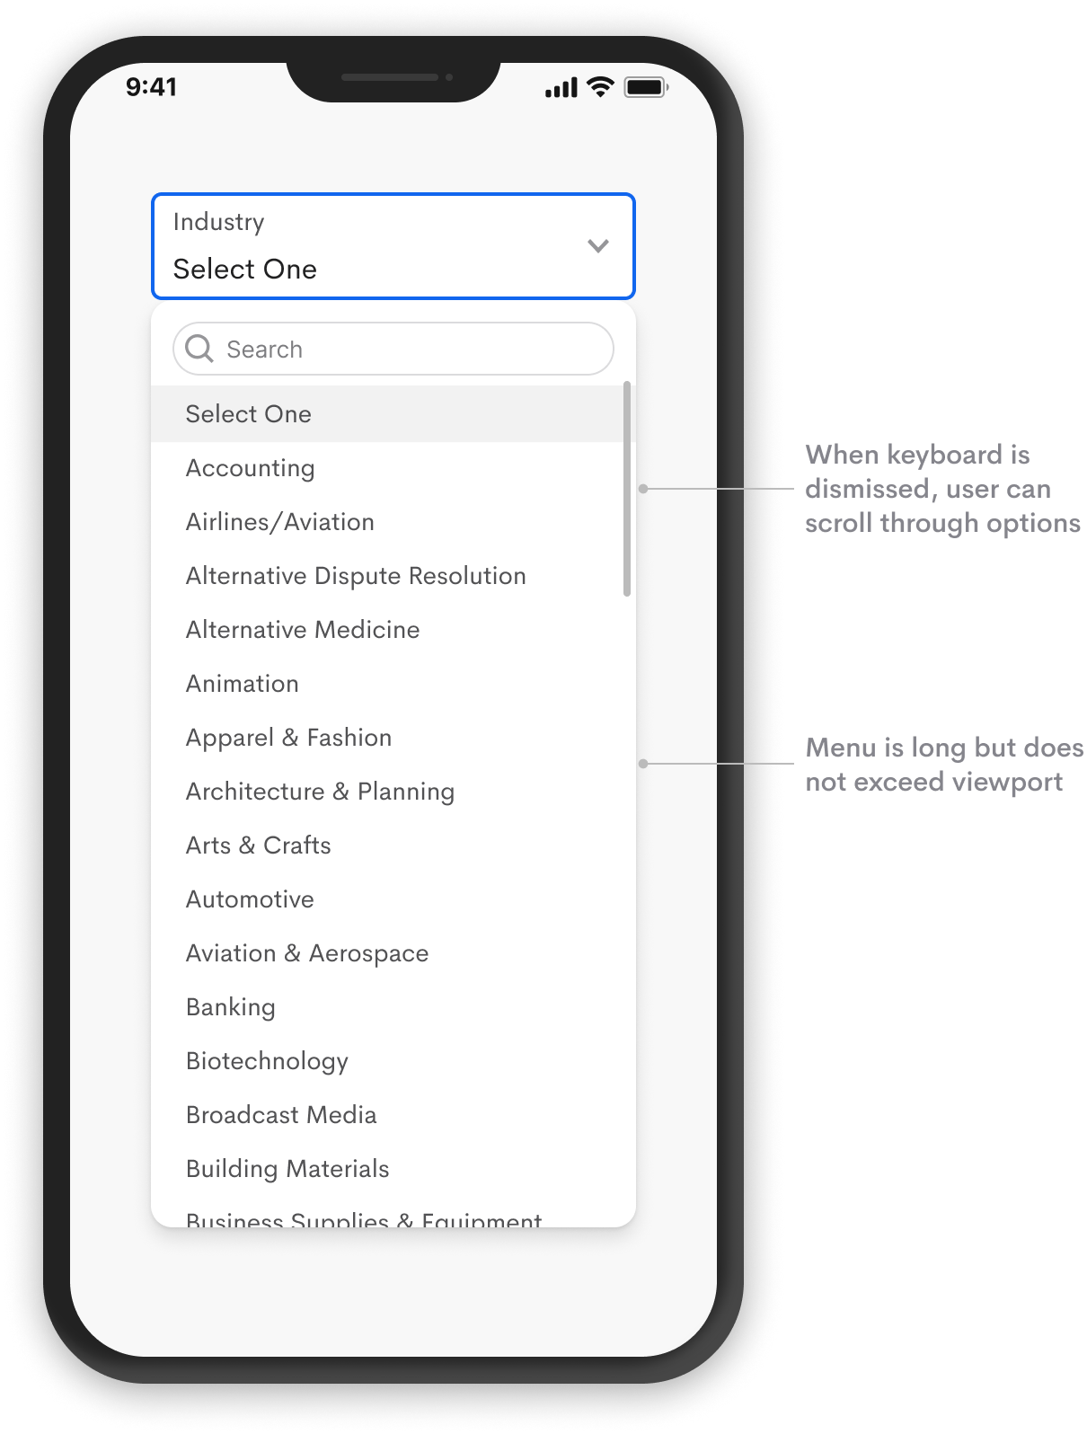The width and height of the screenshot is (1087, 1434).
Task: Pick the Airlines/Aviation option
Action: coord(279,522)
